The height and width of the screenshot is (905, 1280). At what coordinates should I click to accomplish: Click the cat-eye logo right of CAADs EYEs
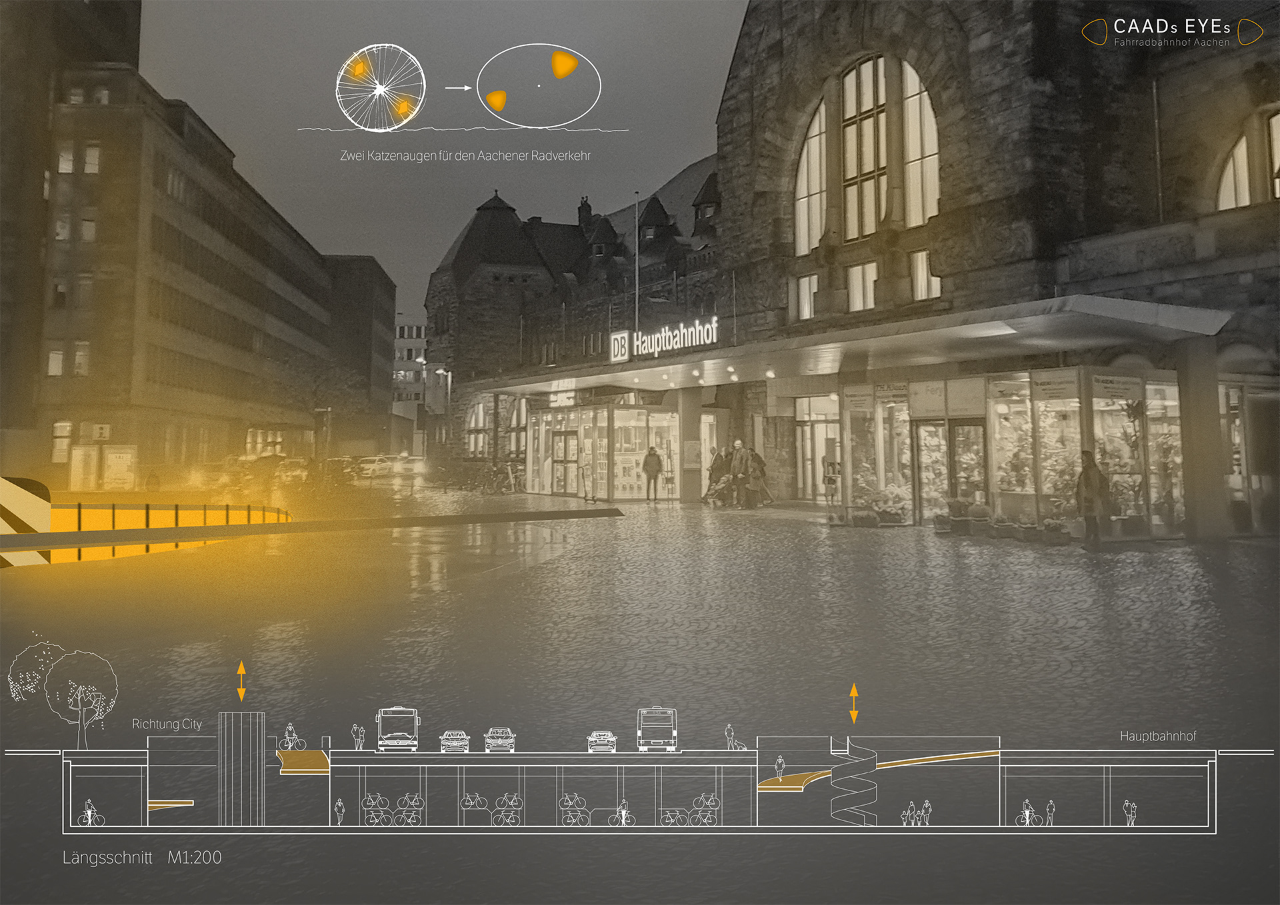click(1250, 31)
